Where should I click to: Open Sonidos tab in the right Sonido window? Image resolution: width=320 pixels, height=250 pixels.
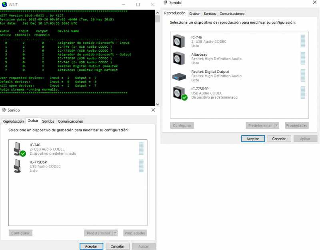[x=210, y=14]
